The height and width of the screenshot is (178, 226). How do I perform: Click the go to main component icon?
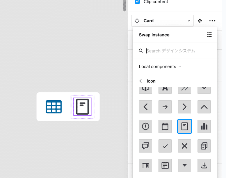click(200, 21)
